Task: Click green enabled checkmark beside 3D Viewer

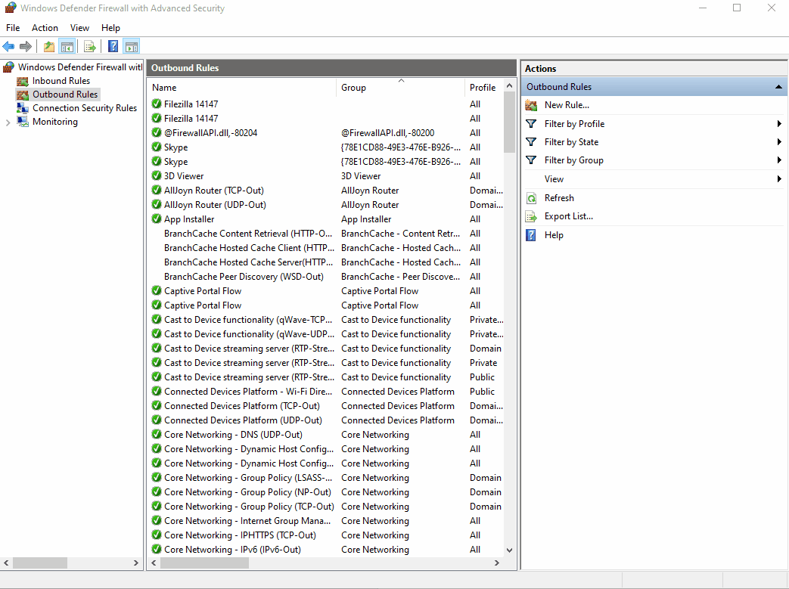Action: point(157,176)
